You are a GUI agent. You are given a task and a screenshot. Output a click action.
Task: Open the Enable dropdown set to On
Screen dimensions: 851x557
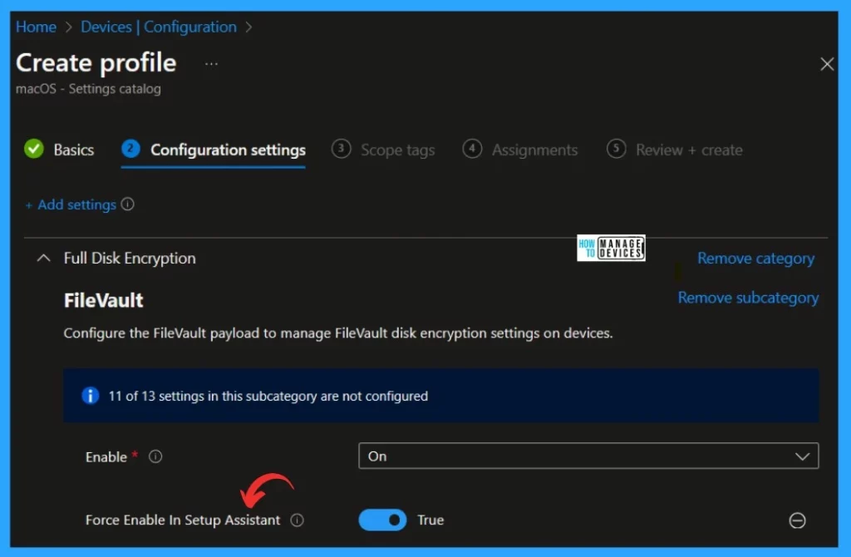[x=588, y=456]
